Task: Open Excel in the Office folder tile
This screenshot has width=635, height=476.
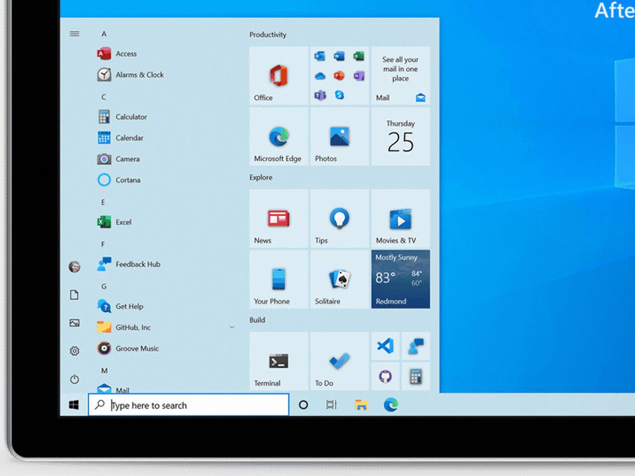Action: click(359, 56)
